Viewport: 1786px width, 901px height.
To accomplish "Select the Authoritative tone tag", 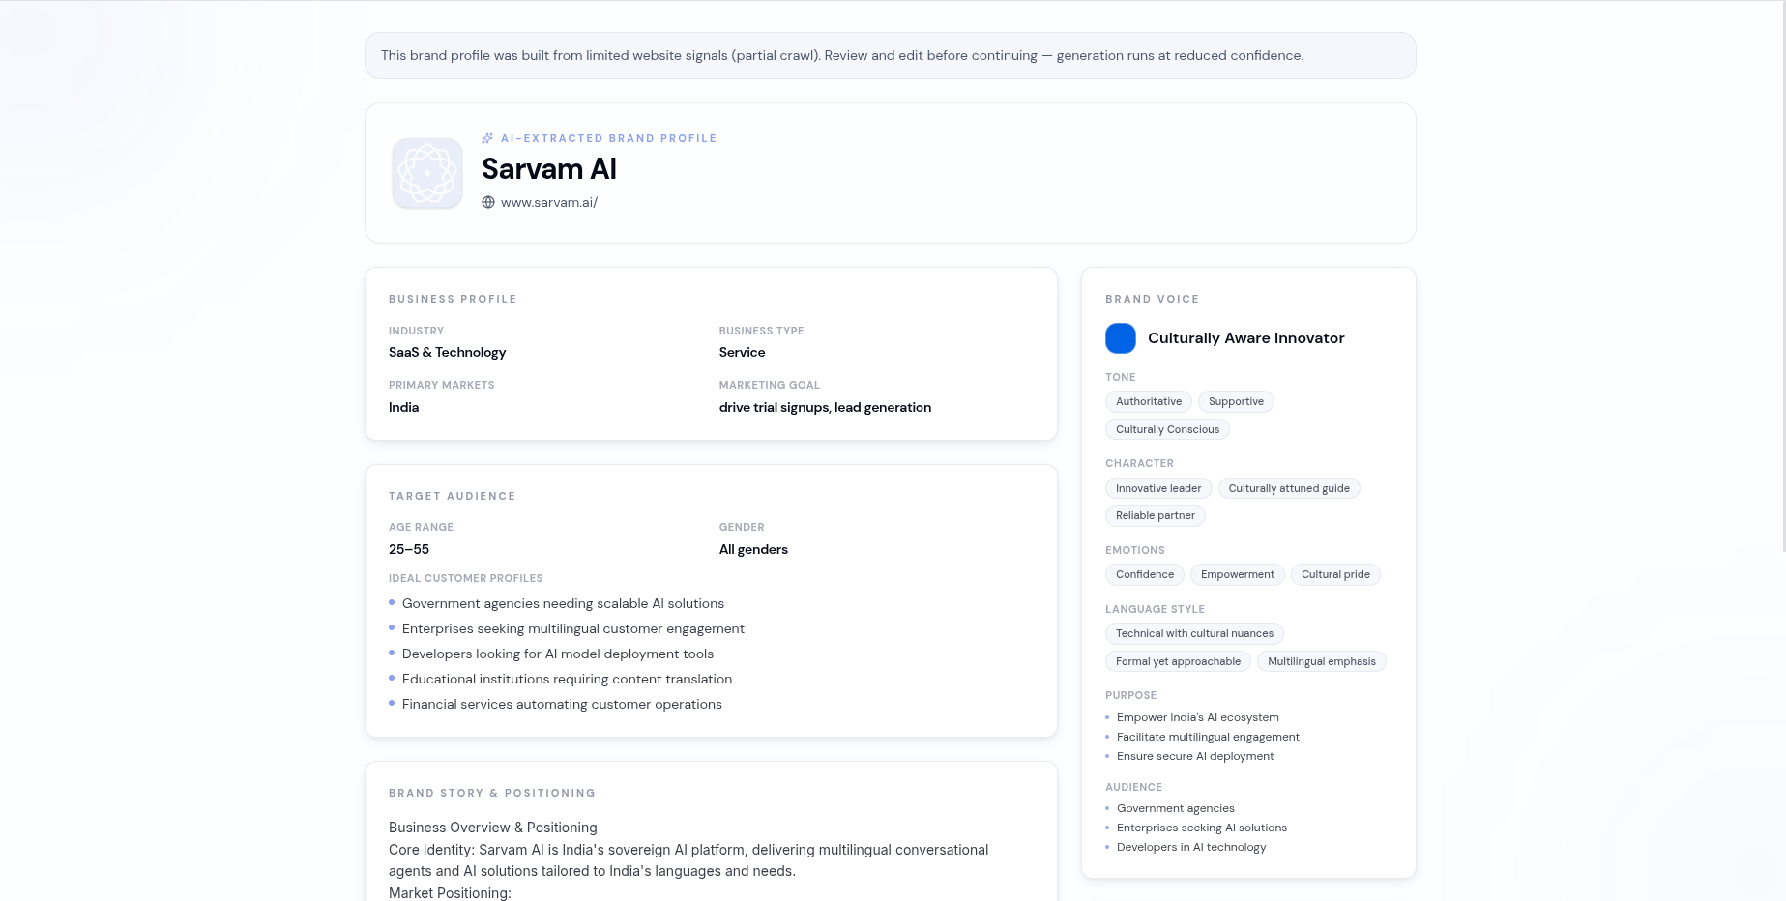I will [x=1149, y=402].
